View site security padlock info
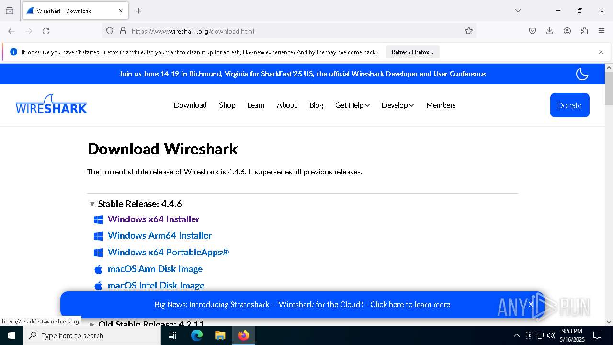Viewport: 613px width, 345px height. [123, 31]
